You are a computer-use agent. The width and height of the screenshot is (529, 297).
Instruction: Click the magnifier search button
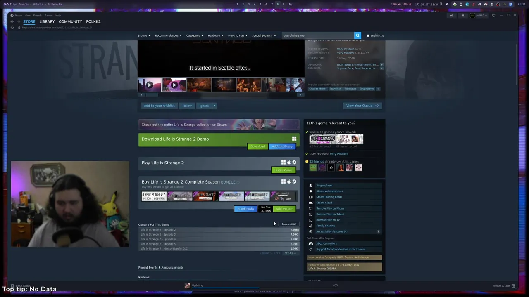pos(357,35)
